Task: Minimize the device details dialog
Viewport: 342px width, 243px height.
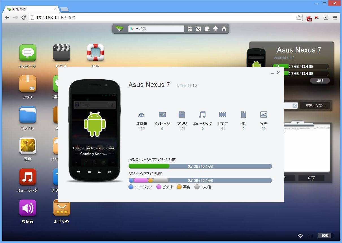Action: [272, 73]
